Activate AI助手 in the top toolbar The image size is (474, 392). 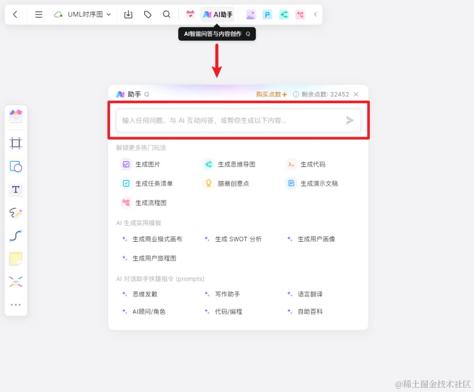point(218,14)
